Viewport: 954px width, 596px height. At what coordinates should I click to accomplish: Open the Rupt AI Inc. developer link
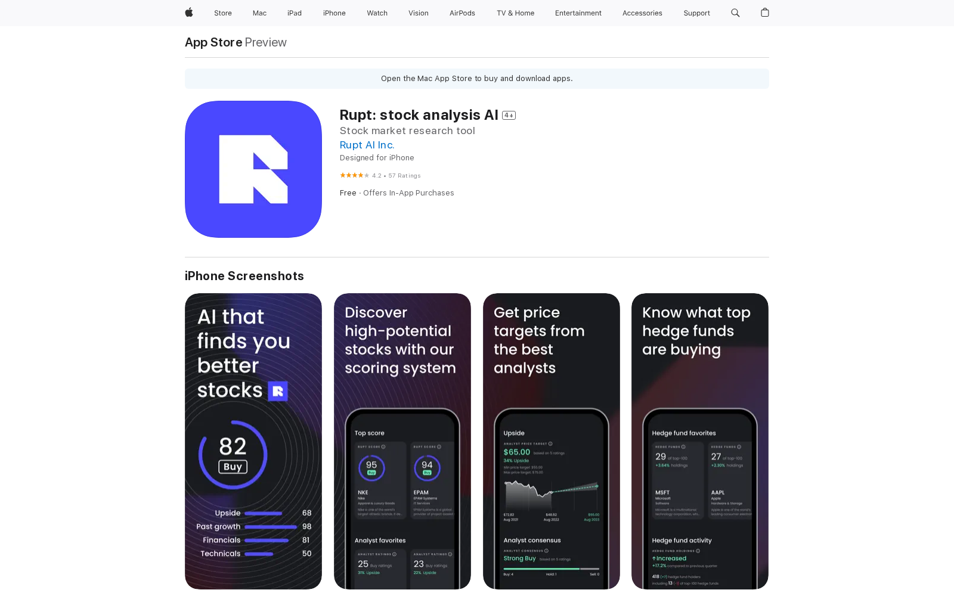[367, 145]
